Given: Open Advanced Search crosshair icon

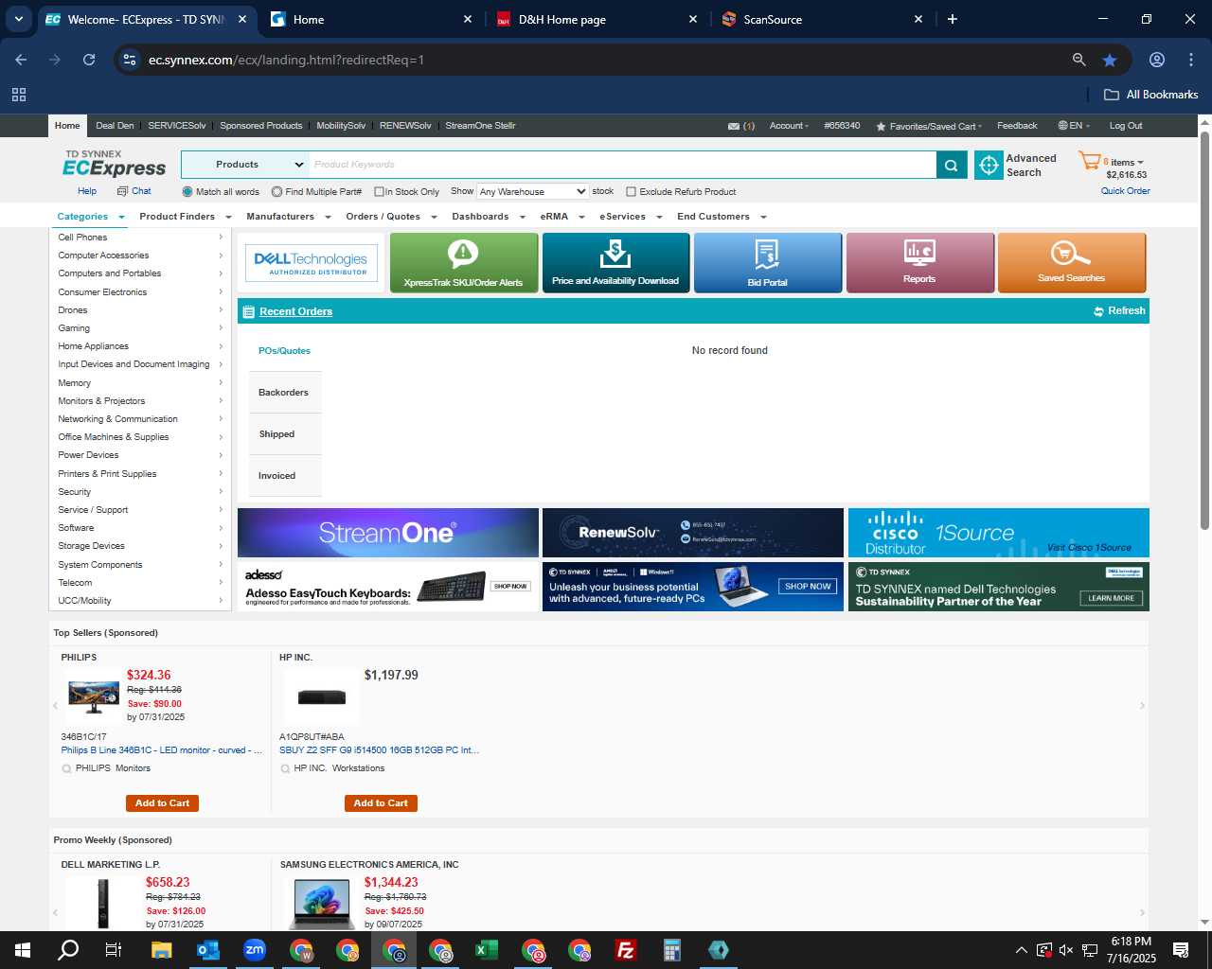Looking at the screenshot, I should pos(989,165).
